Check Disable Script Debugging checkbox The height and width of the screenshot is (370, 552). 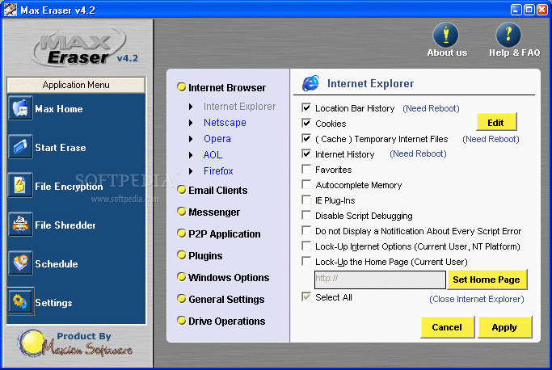tap(306, 215)
